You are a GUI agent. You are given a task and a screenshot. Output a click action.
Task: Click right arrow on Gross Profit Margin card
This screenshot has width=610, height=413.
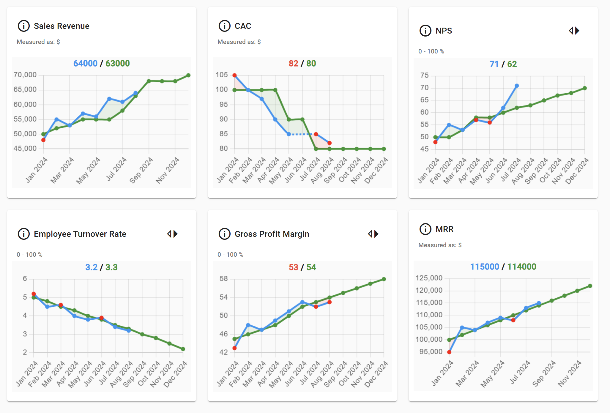pyautogui.click(x=376, y=234)
